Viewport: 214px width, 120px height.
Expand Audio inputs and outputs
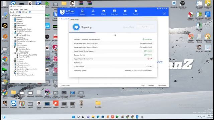tap(13, 17)
